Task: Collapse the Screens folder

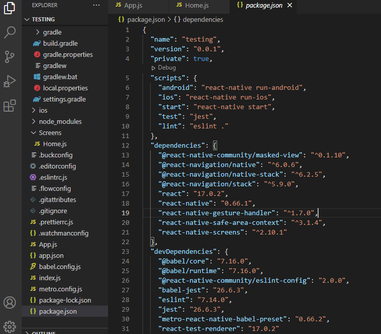Action: coord(34,132)
